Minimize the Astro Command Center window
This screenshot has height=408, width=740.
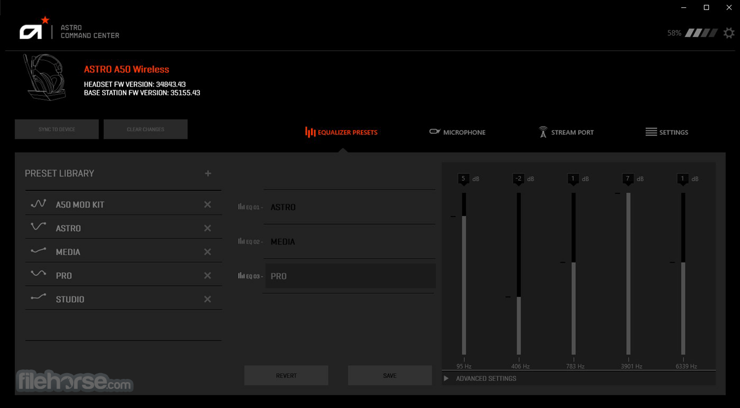point(683,7)
